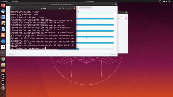Click the package box dock icon
Screen dimensions: 173x97
tap(3, 65)
